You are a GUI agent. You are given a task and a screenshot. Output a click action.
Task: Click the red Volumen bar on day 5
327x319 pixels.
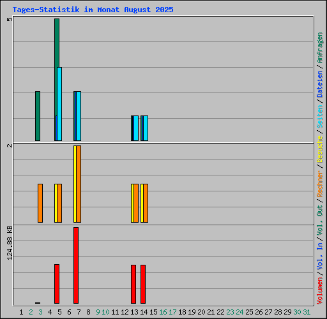[x=57, y=284]
